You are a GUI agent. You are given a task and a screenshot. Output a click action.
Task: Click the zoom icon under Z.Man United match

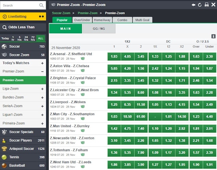(x=83, y=131)
